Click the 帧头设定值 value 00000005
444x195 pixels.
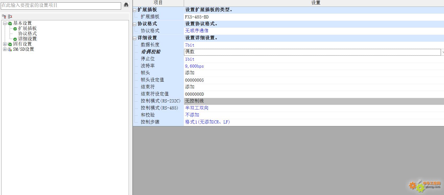coord(194,80)
